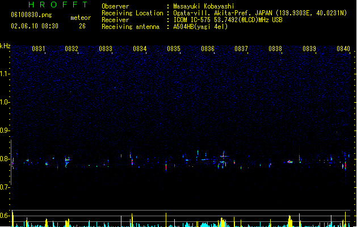This screenshot has height=227, width=357.
Task: Click the 0831 time marker
Action: (x=39, y=49)
